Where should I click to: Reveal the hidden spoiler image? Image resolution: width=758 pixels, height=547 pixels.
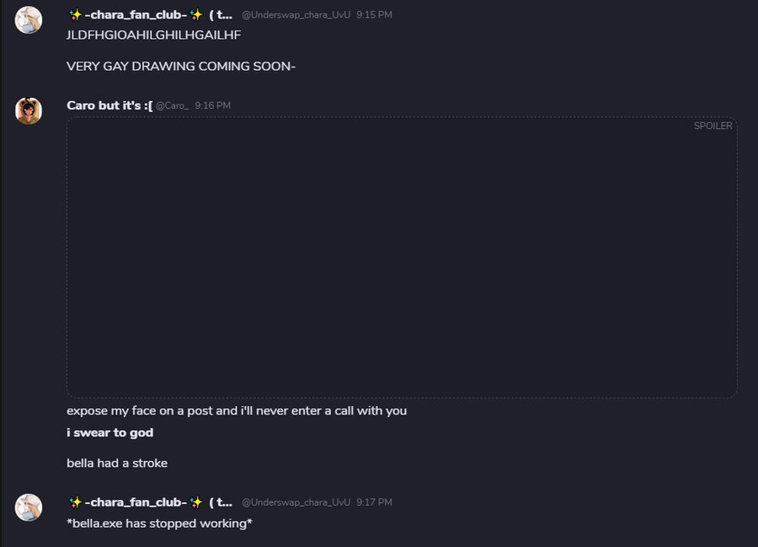402,257
